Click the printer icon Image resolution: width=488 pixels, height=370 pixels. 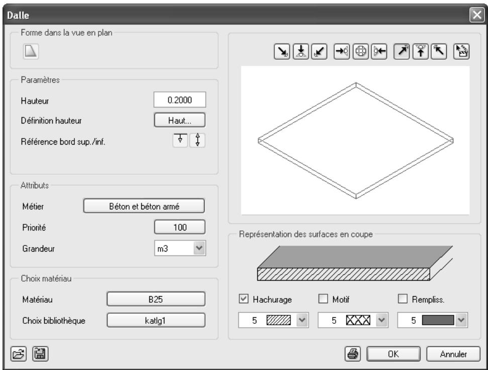(353, 354)
